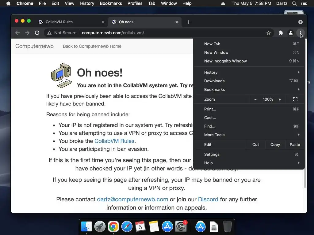Image resolution: width=314 pixels, height=235 pixels.
Task: Open Spotlight search in menu bar
Action: 294,3
